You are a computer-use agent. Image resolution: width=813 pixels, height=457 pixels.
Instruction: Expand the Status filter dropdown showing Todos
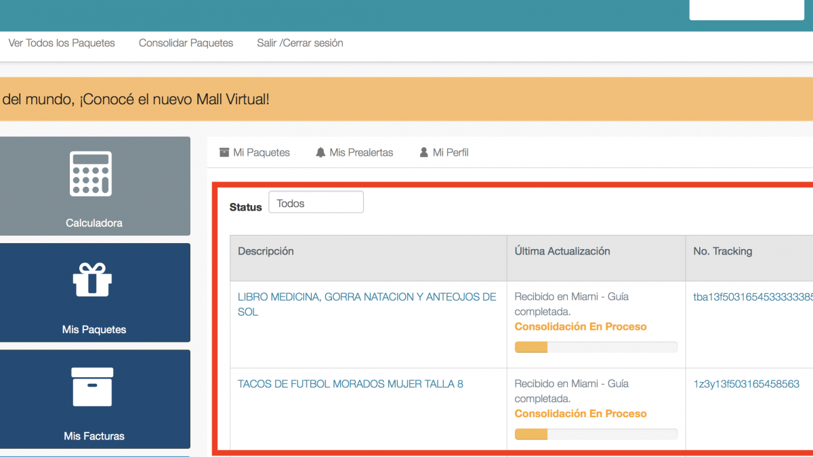(316, 202)
